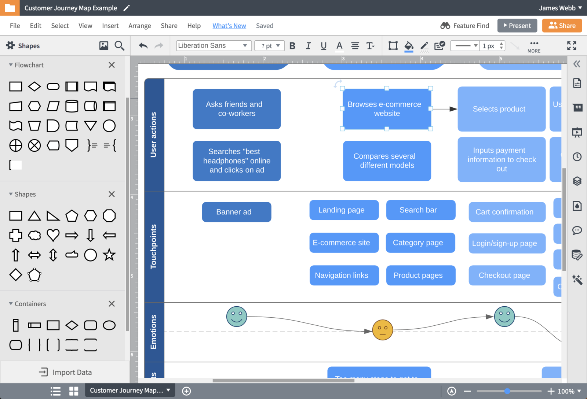Toggle bold text formatting
The image size is (587, 399).
[292, 46]
